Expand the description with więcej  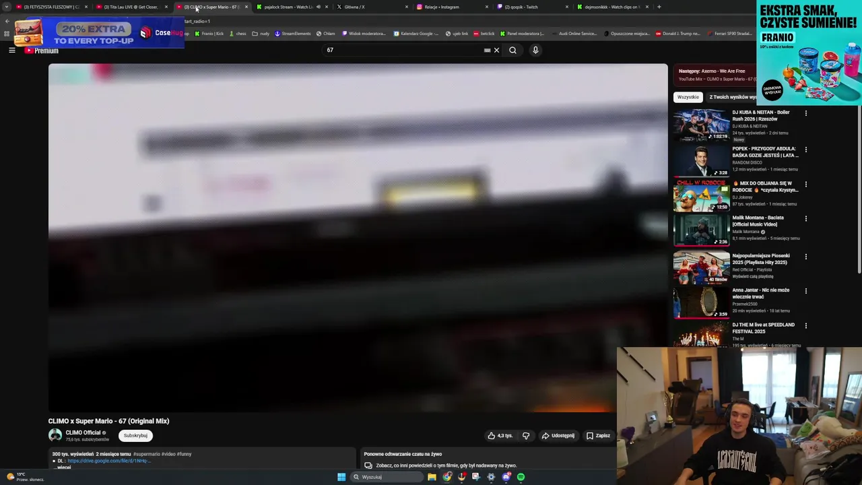(x=64, y=467)
